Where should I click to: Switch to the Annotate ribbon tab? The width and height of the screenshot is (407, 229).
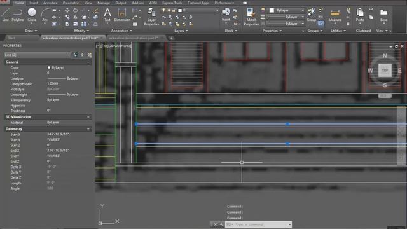(50, 3)
